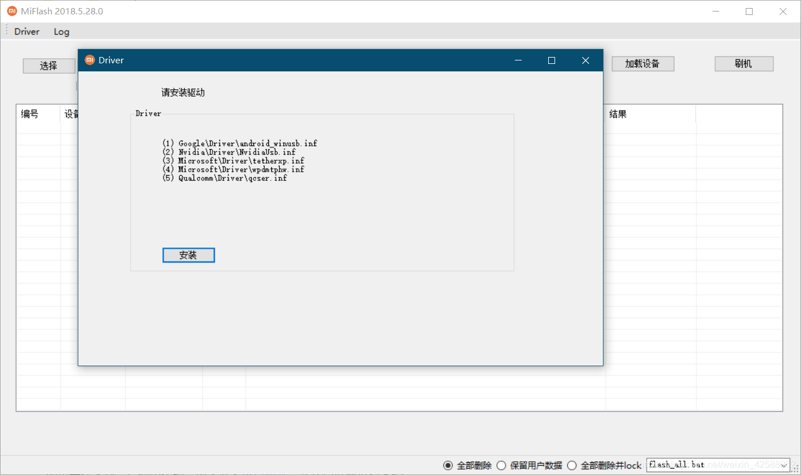Close the MiFlash main window

click(x=783, y=11)
